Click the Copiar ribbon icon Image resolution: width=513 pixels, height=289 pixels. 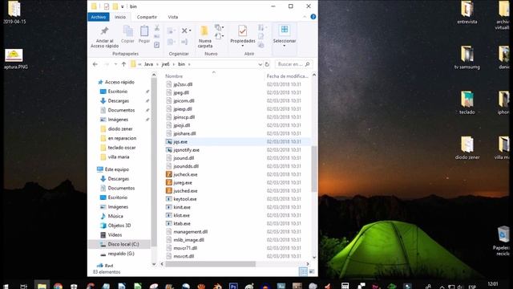[127, 31]
